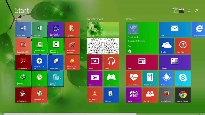Launch the Camera app tile
The image size is (205, 115).
coord(95,79)
